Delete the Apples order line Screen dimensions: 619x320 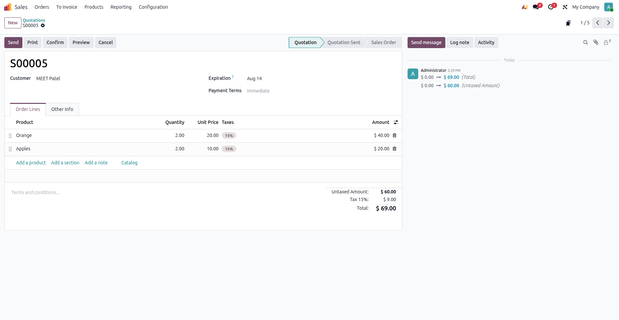point(394,149)
